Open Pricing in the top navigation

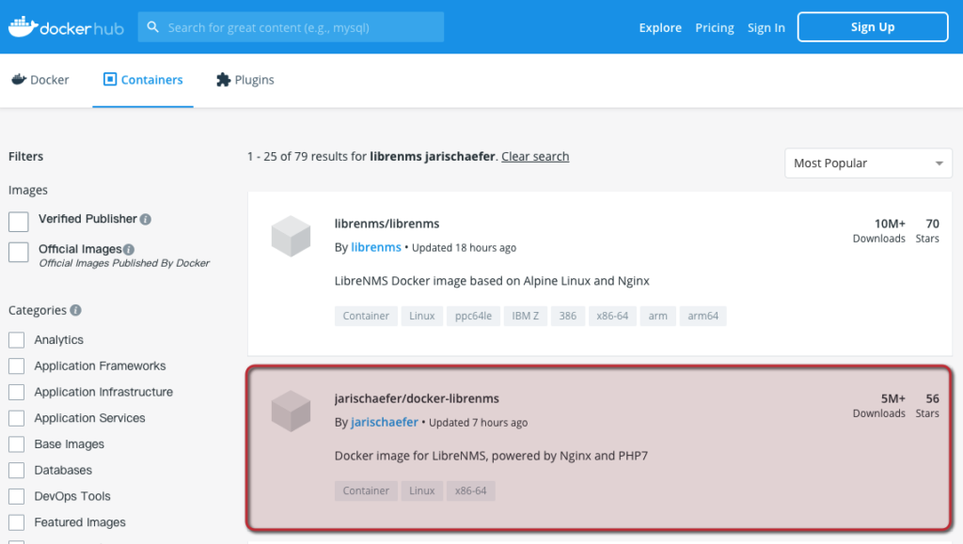715,27
